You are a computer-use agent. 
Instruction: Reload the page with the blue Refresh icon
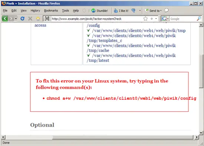coord(23,19)
